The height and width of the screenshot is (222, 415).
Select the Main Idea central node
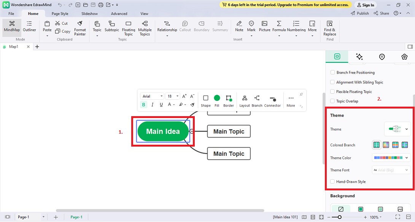point(163,131)
